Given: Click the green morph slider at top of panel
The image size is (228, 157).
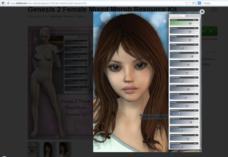Looking at the screenshot, I should click(x=184, y=22).
